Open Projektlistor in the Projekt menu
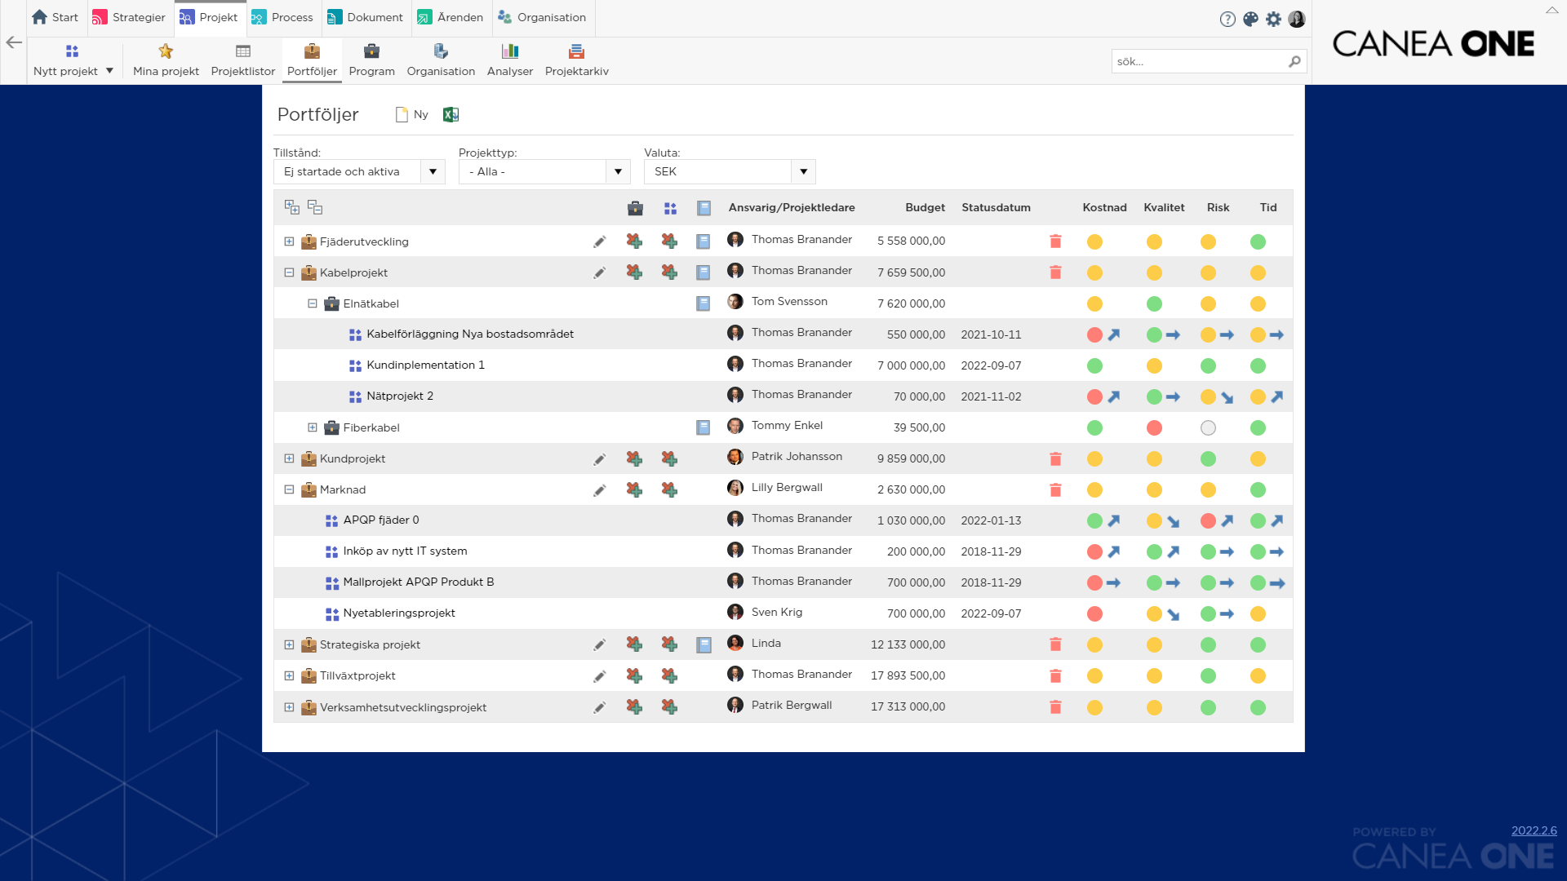Viewport: 1567px width, 881px height. [x=242, y=60]
